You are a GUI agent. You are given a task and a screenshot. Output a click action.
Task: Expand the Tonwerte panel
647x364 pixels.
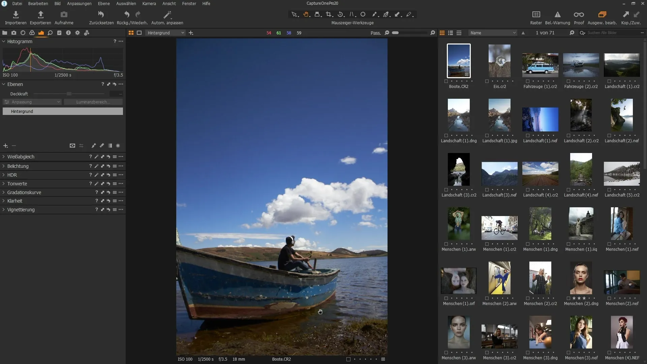[4, 184]
